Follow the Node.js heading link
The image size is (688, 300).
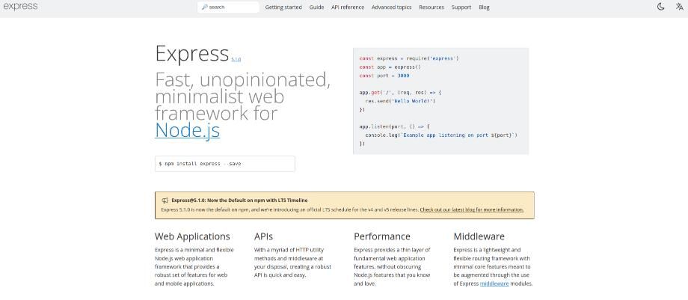187,130
